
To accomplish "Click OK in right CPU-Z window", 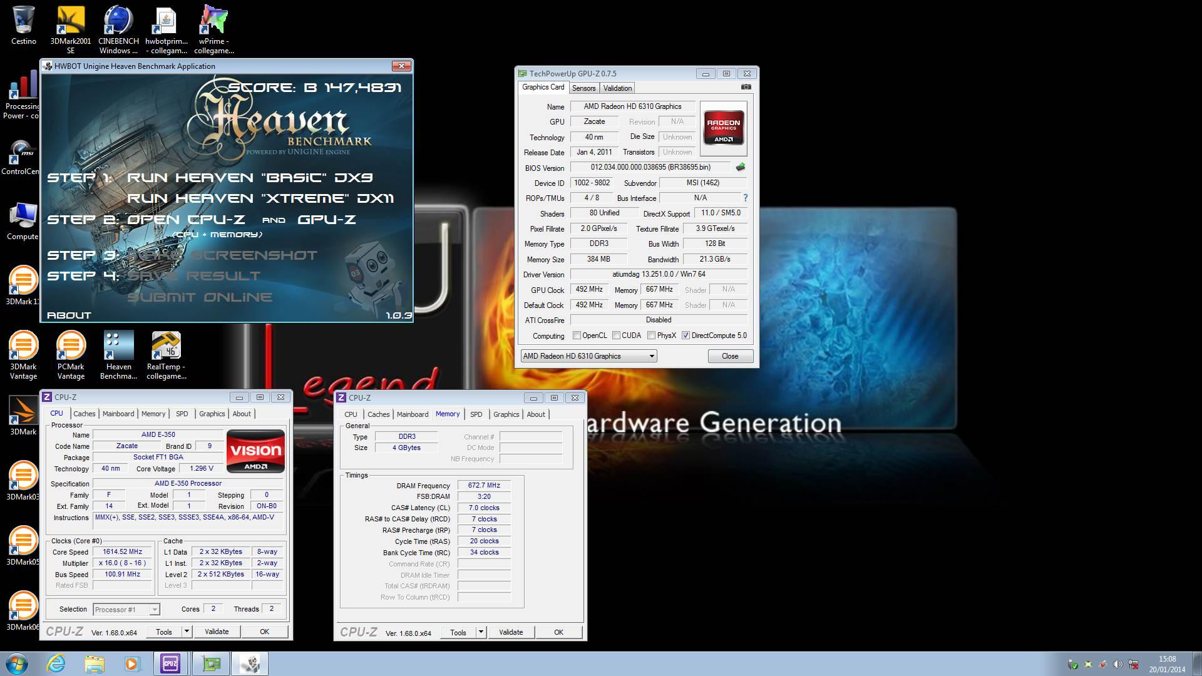I will (558, 632).
